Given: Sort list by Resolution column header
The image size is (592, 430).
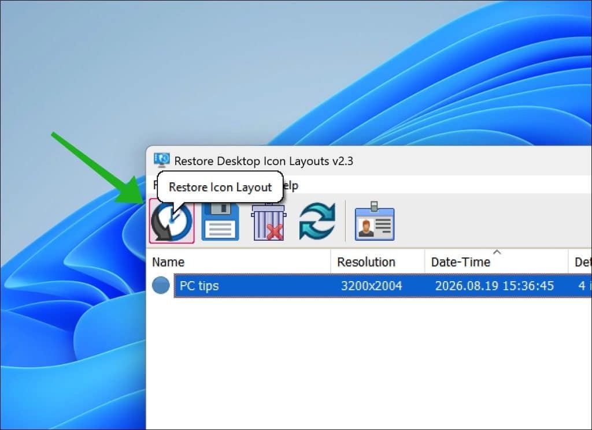Looking at the screenshot, I should (378, 261).
